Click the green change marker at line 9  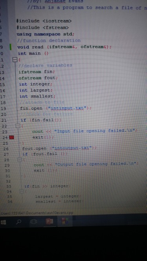[11, 47]
